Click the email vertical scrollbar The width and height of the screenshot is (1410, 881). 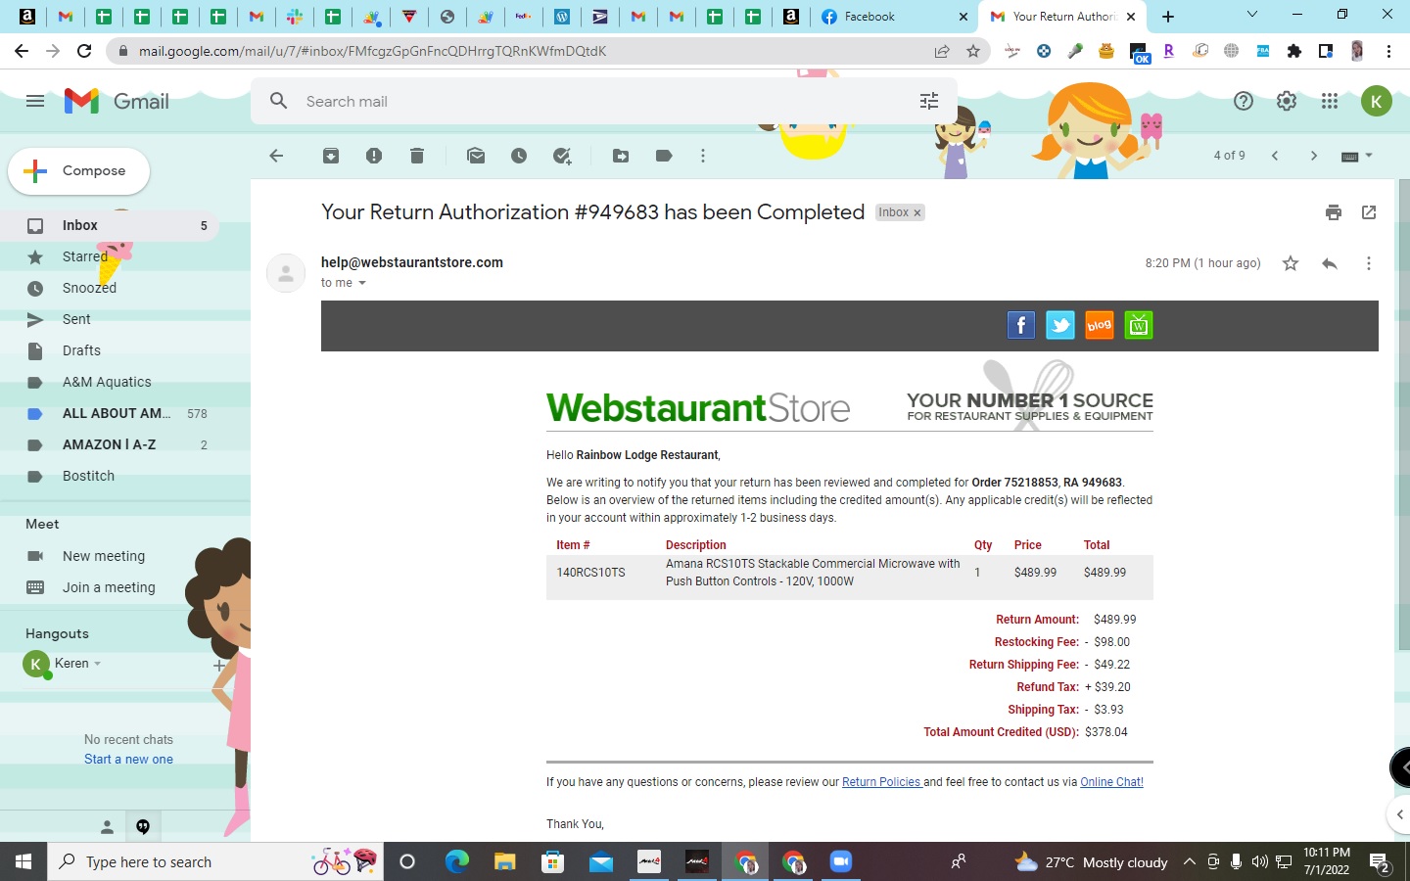(x=1405, y=415)
